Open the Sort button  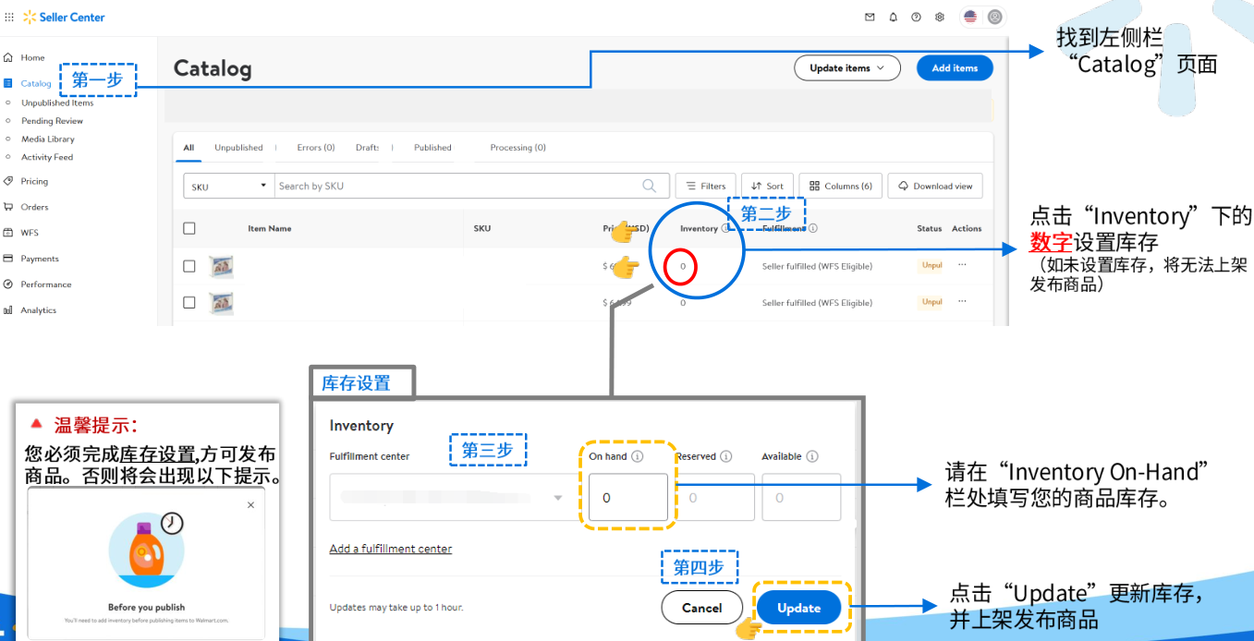[x=767, y=186]
